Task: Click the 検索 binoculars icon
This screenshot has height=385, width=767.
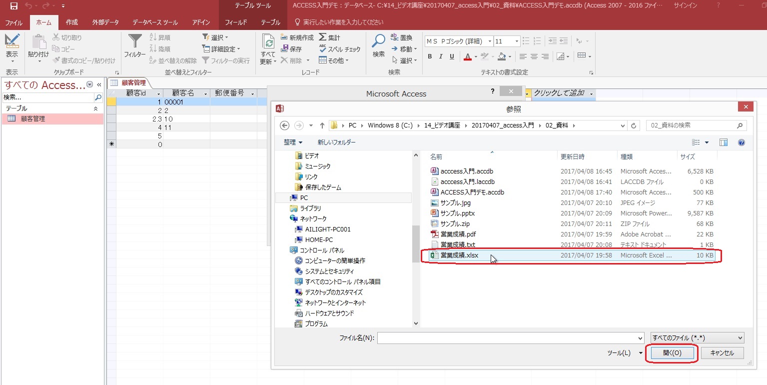Action: pyautogui.click(x=379, y=42)
